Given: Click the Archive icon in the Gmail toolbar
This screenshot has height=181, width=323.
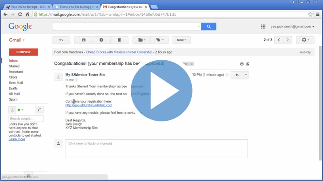Looking at the screenshot, I should point(84,40).
